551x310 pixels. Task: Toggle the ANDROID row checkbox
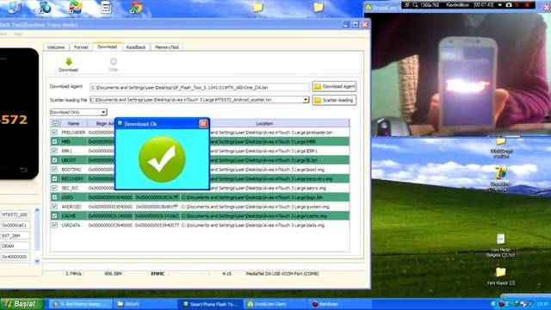54,207
